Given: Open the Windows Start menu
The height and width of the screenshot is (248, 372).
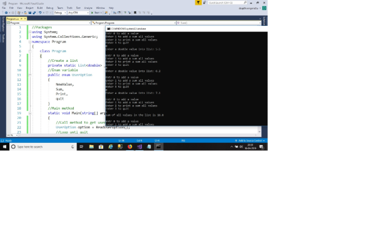Looking at the screenshot, I should [5, 147].
